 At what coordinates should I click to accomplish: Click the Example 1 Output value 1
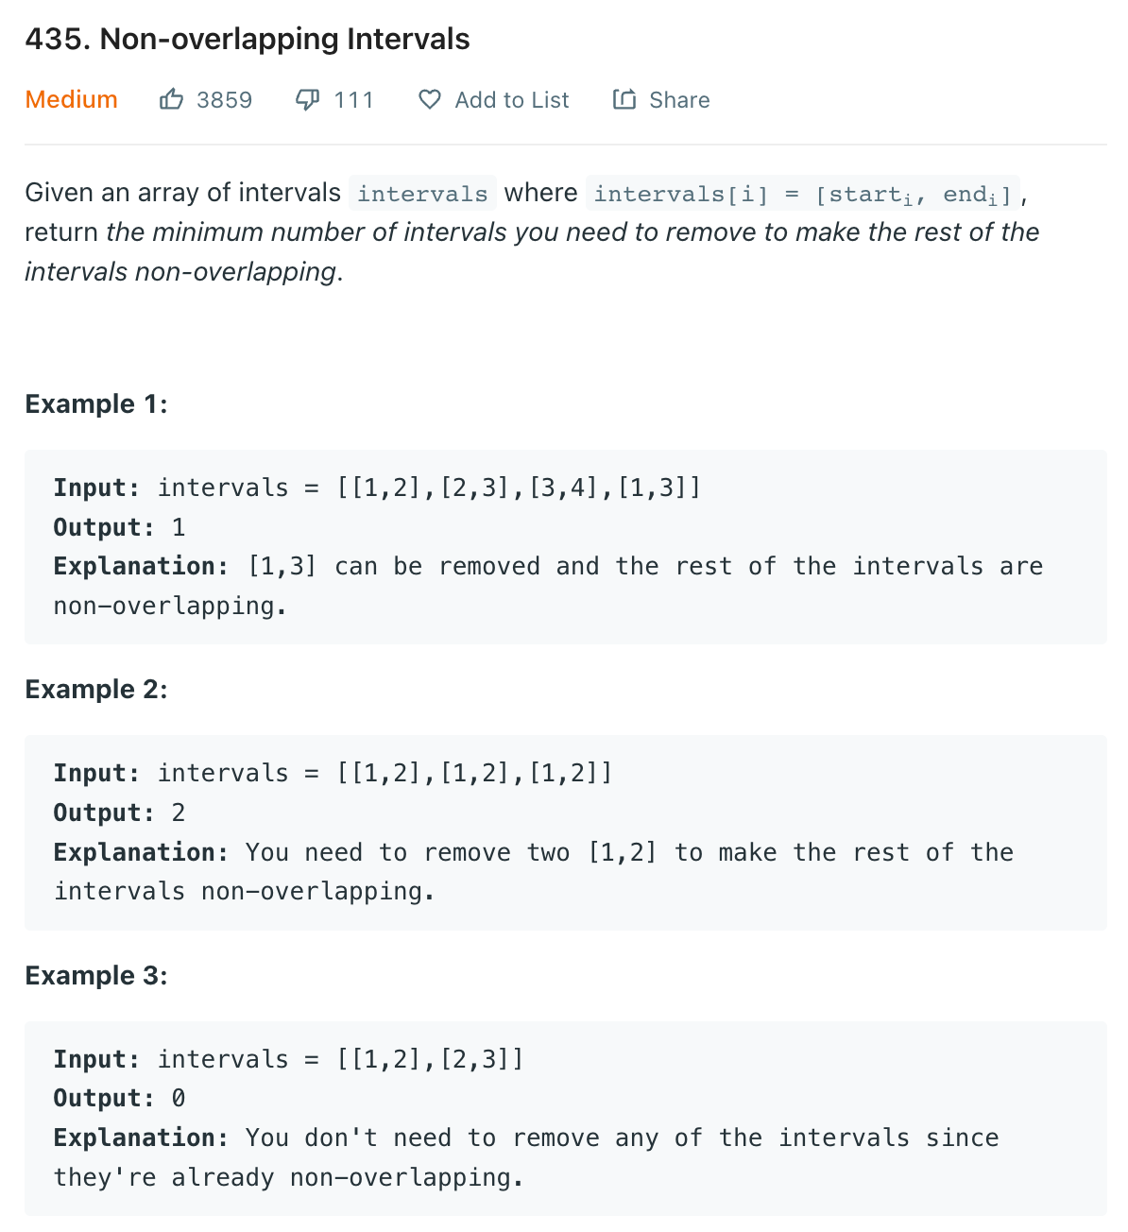coord(179,527)
